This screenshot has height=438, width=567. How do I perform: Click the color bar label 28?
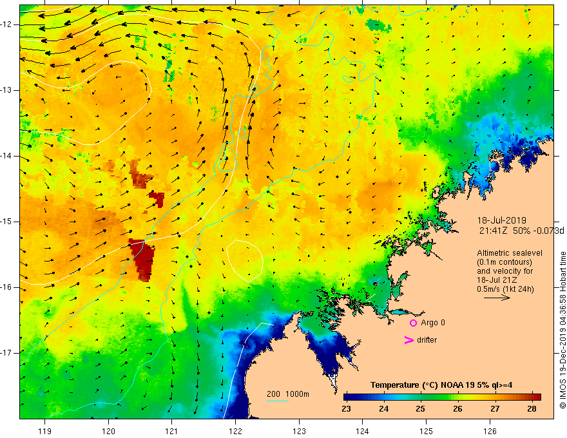pyautogui.click(x=532, y=409)
